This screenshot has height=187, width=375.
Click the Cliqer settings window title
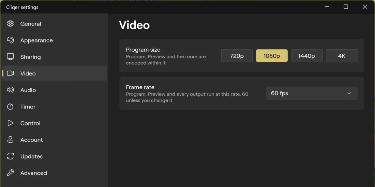pos(22,7)
